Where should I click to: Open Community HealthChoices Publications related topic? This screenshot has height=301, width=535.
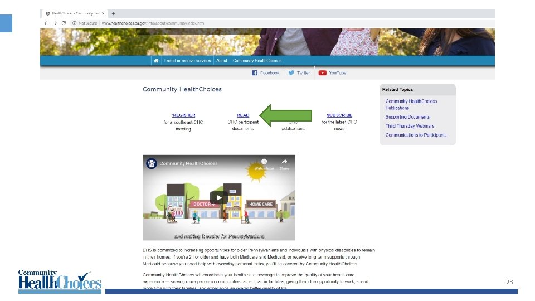pyautogui.click(x=411, y=104)
